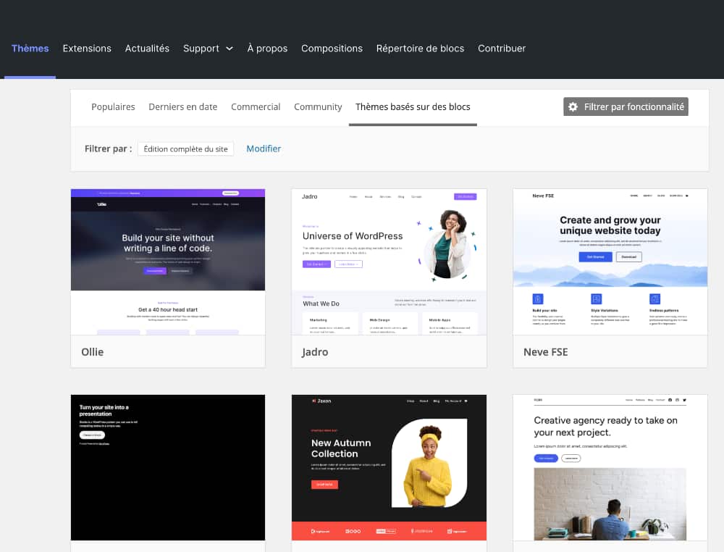724x552 pixels.
Task: Open the black presentation theme thumbnail
Action: pos(168,467)
